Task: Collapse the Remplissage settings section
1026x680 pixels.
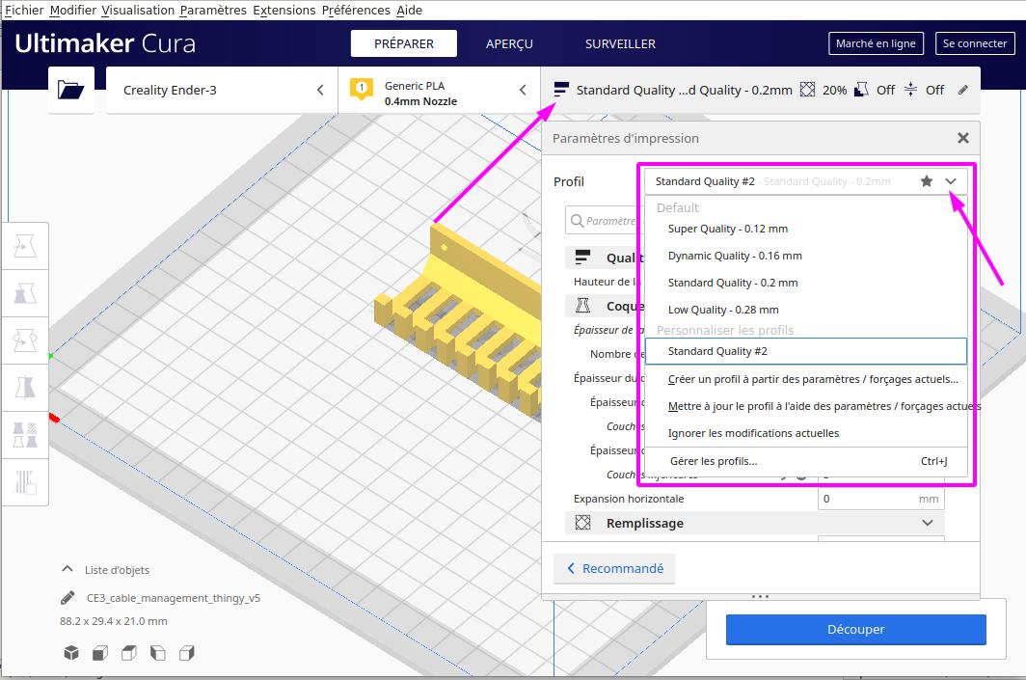Action: click(x=928, y=523)
